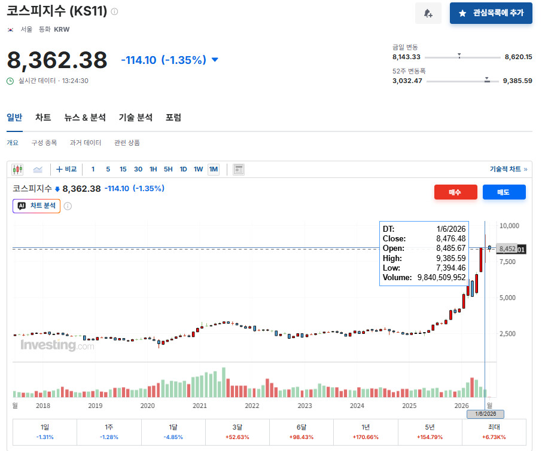Select the 1M chart interval
545x451 pixels.
pos(214,170)
